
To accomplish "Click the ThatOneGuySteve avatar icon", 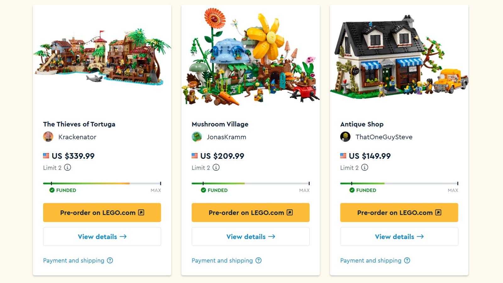I will pos(345,137).
